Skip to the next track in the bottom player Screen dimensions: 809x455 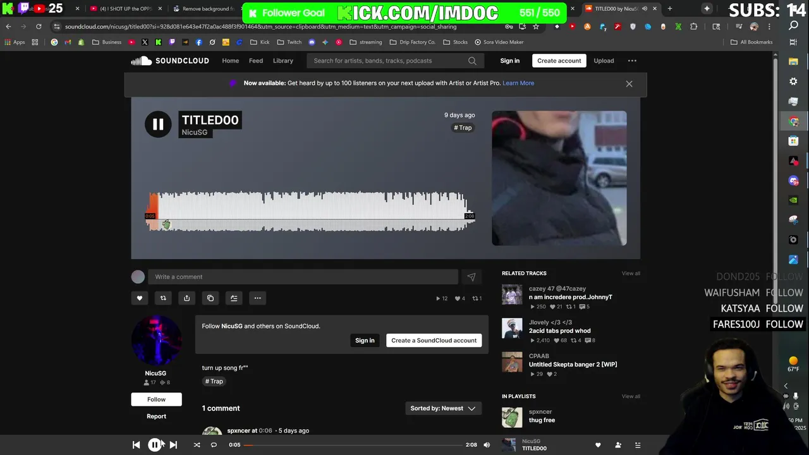[173, 445]
